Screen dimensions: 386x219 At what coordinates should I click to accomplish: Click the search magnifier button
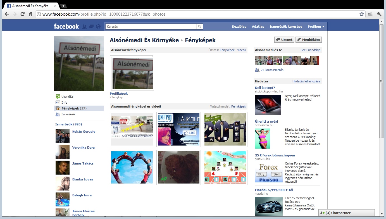point(200,27)
